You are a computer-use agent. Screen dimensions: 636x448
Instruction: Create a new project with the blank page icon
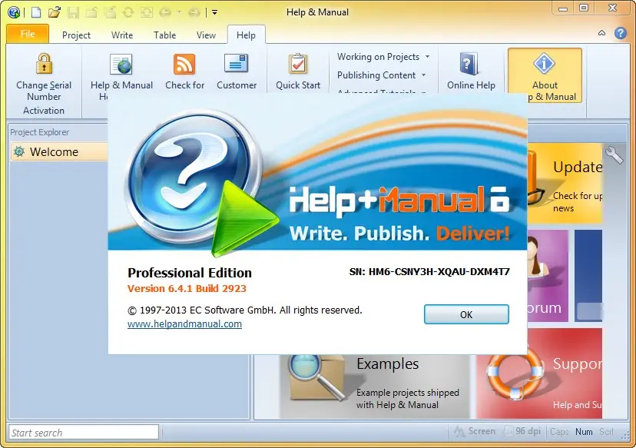click(36, 12)
